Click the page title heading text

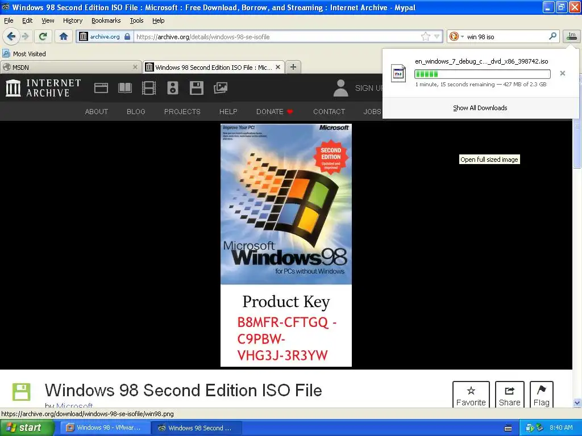coord(184,390)
